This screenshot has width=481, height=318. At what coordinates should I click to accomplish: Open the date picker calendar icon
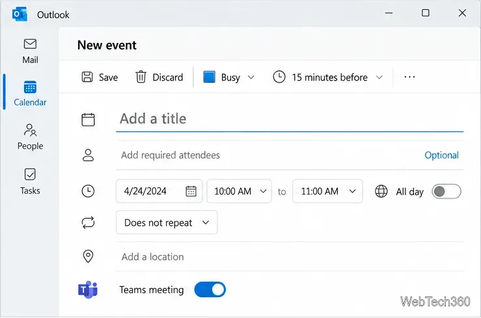point(191,191)
